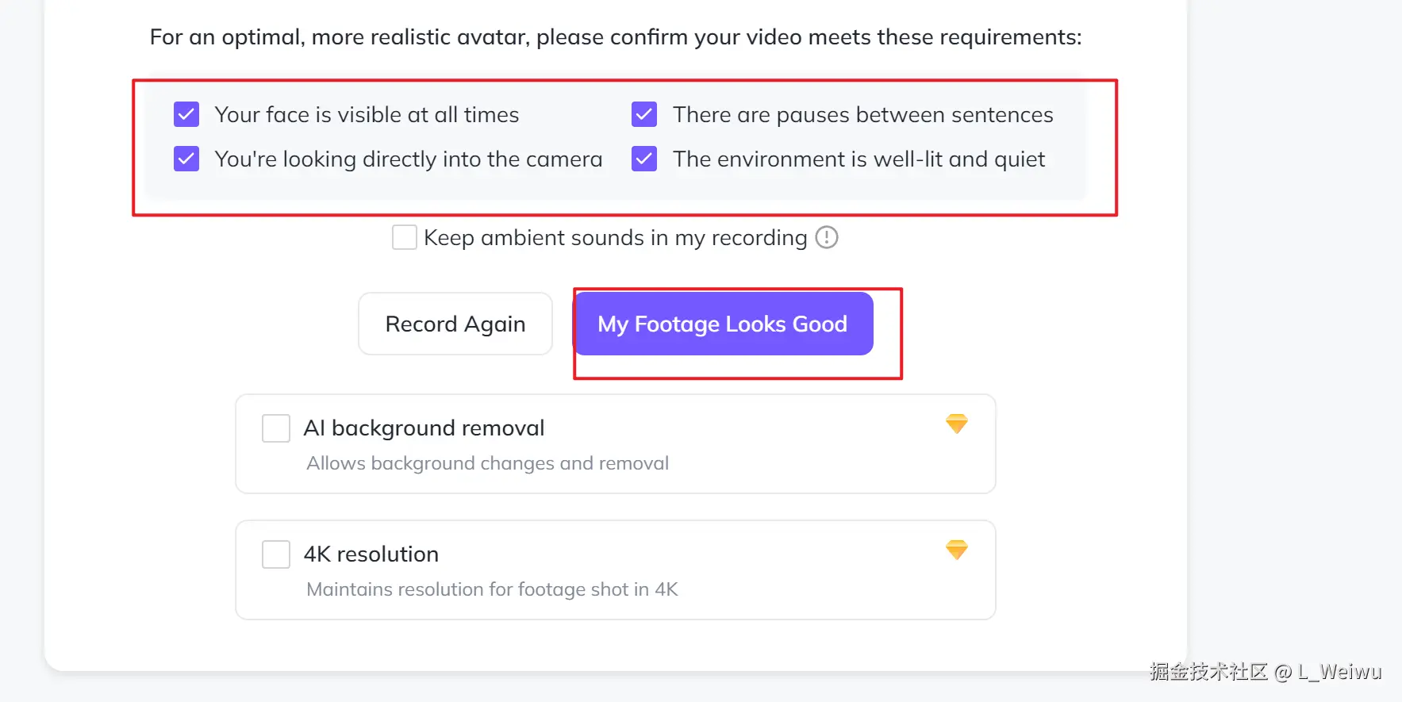Click the "The environment is well-lit and quiet" label text
This screenshot has width=1402, height=702.
(858, 159)
